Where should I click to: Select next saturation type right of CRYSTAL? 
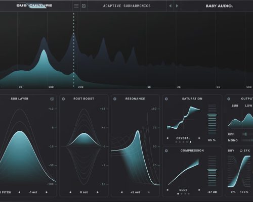coord(199,138)
